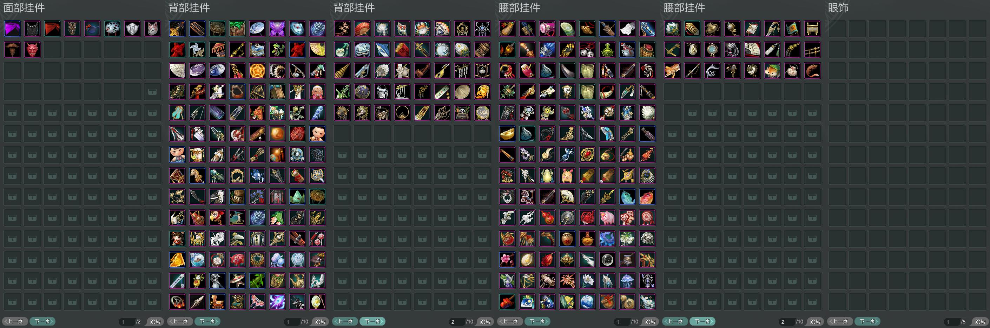Click 跳转 button in the 眼饰 panel
Viewport: 990px width, 328px height.
click(981, 321)
